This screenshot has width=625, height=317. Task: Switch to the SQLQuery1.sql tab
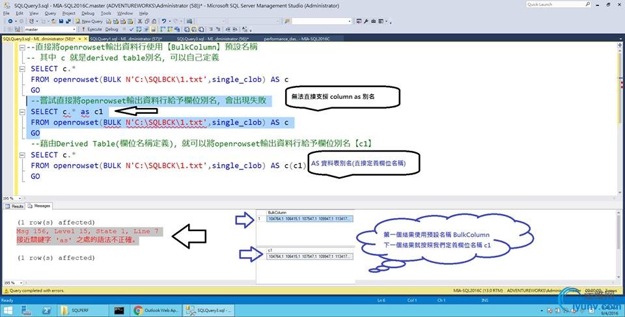pos(126,38)
